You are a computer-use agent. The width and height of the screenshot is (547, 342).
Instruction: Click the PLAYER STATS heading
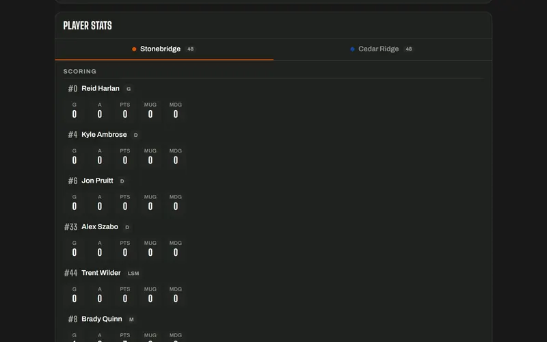click(x=88, y=25)
